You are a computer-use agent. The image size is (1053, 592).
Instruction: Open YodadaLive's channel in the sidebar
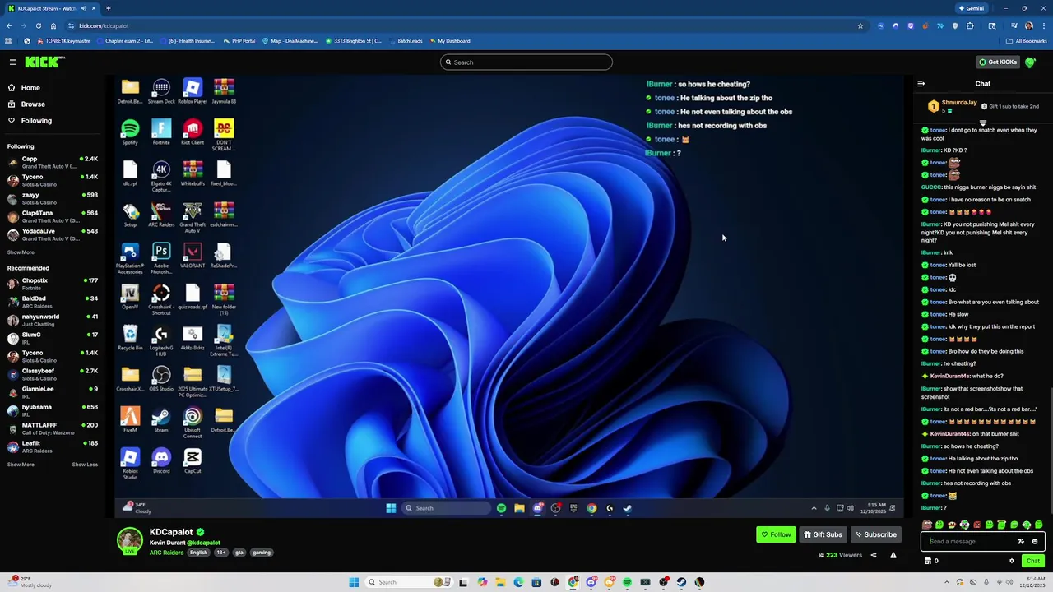(53, 234)
